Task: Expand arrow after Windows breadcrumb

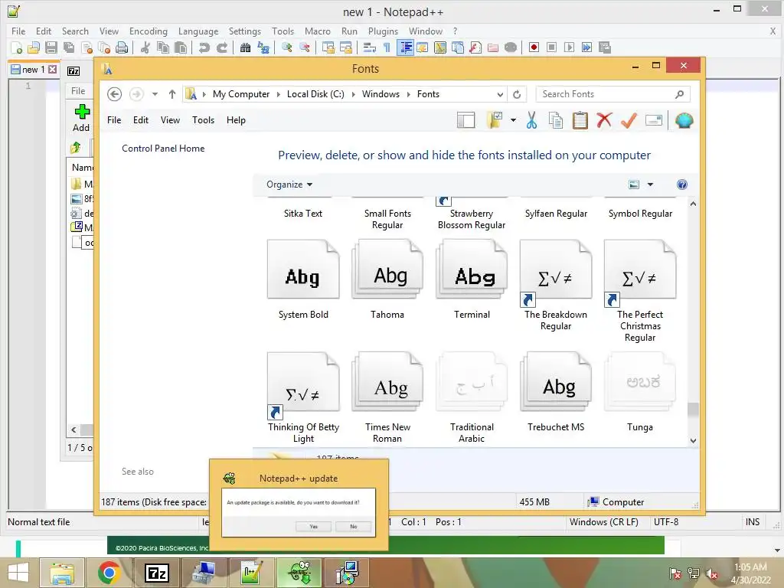Action: [x=409, y=94]
